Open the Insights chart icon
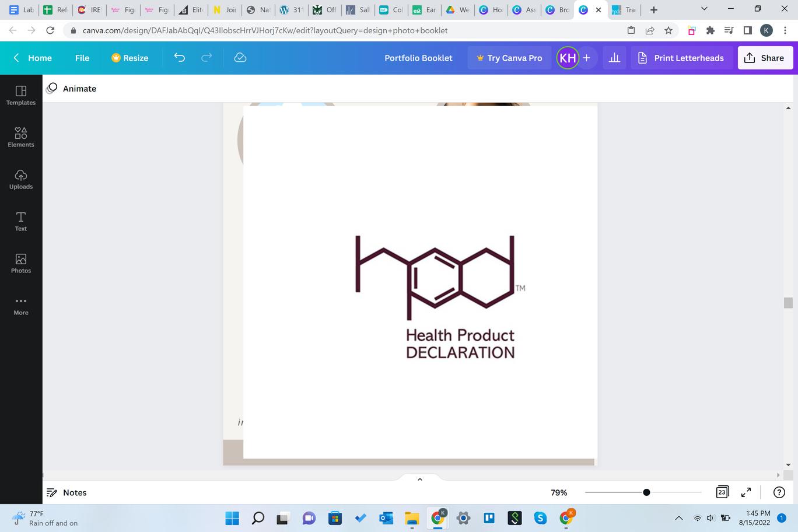The image size is (798, 532). [614, 58]
